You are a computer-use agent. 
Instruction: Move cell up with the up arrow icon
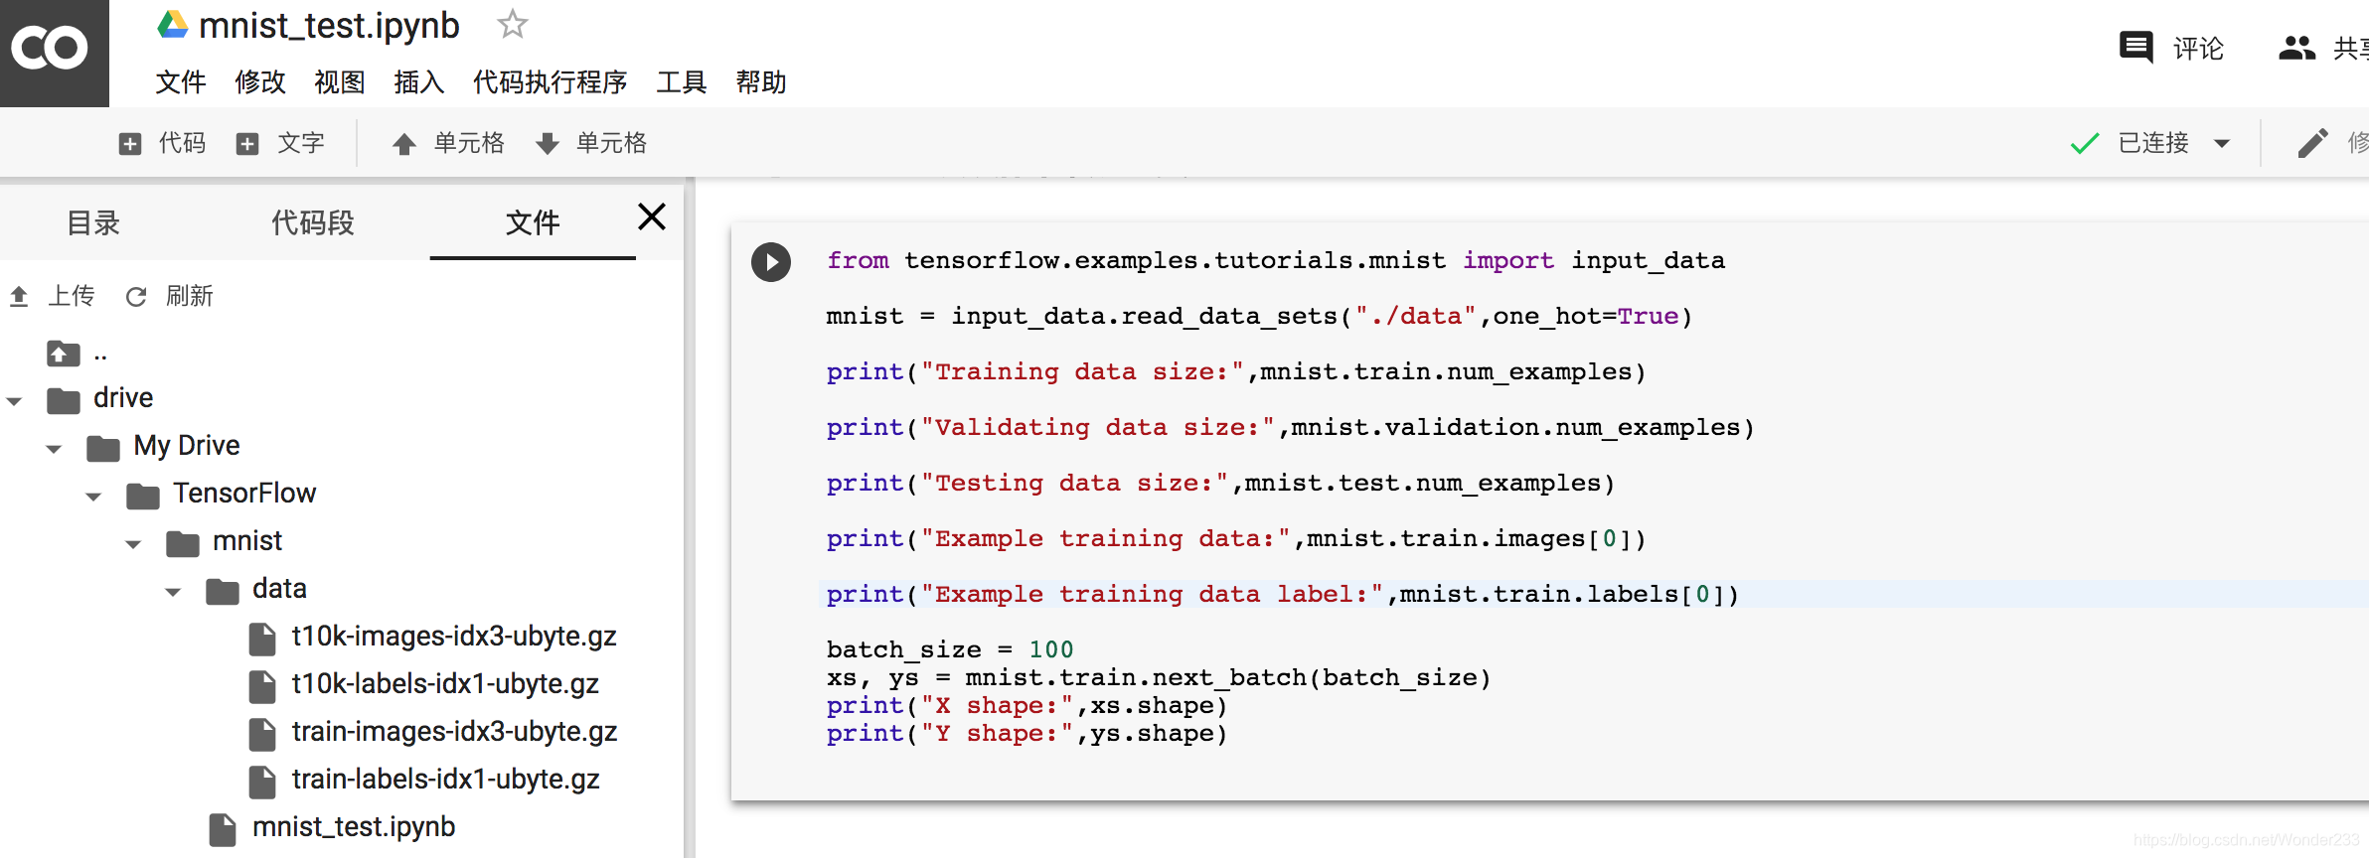(x=403, y=144)
